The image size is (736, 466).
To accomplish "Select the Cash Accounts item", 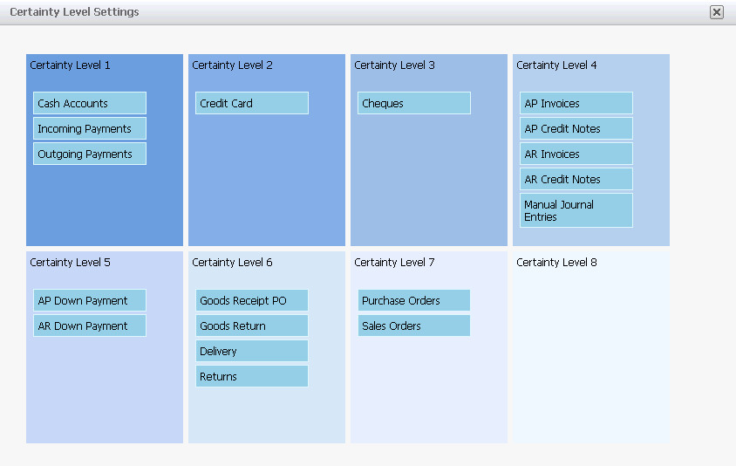I will point(90,103).
